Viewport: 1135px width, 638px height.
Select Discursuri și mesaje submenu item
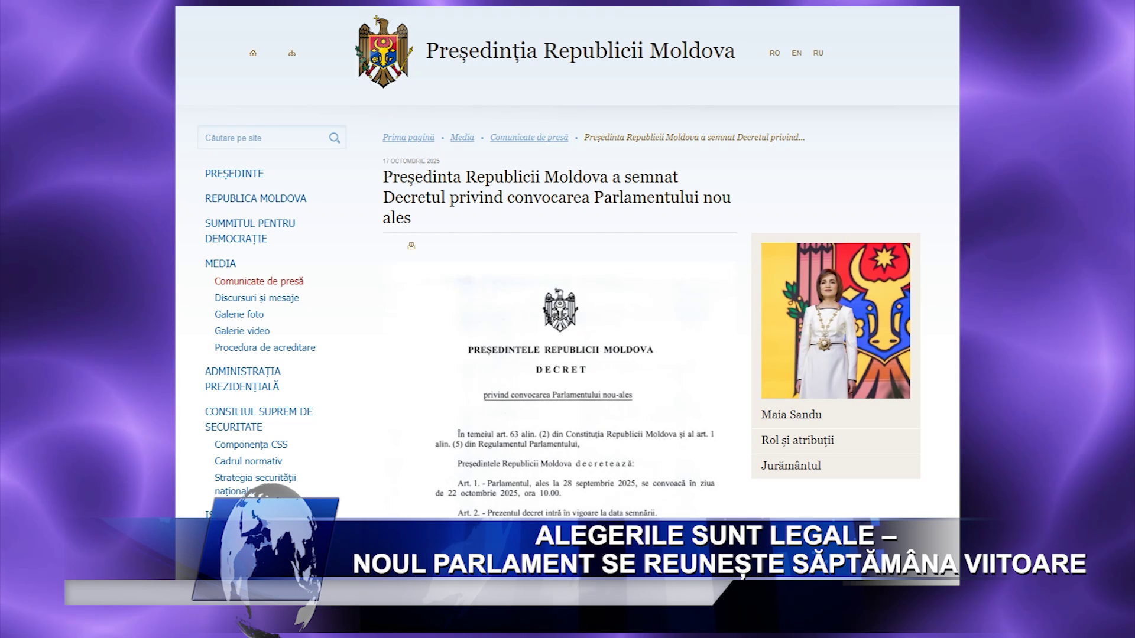(x=257, y=298)
